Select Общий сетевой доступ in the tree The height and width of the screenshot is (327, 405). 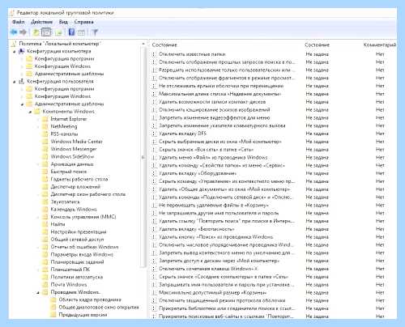tap(77, 240)
